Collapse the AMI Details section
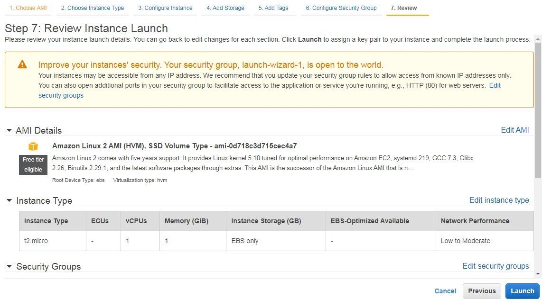 click(9, 130)
